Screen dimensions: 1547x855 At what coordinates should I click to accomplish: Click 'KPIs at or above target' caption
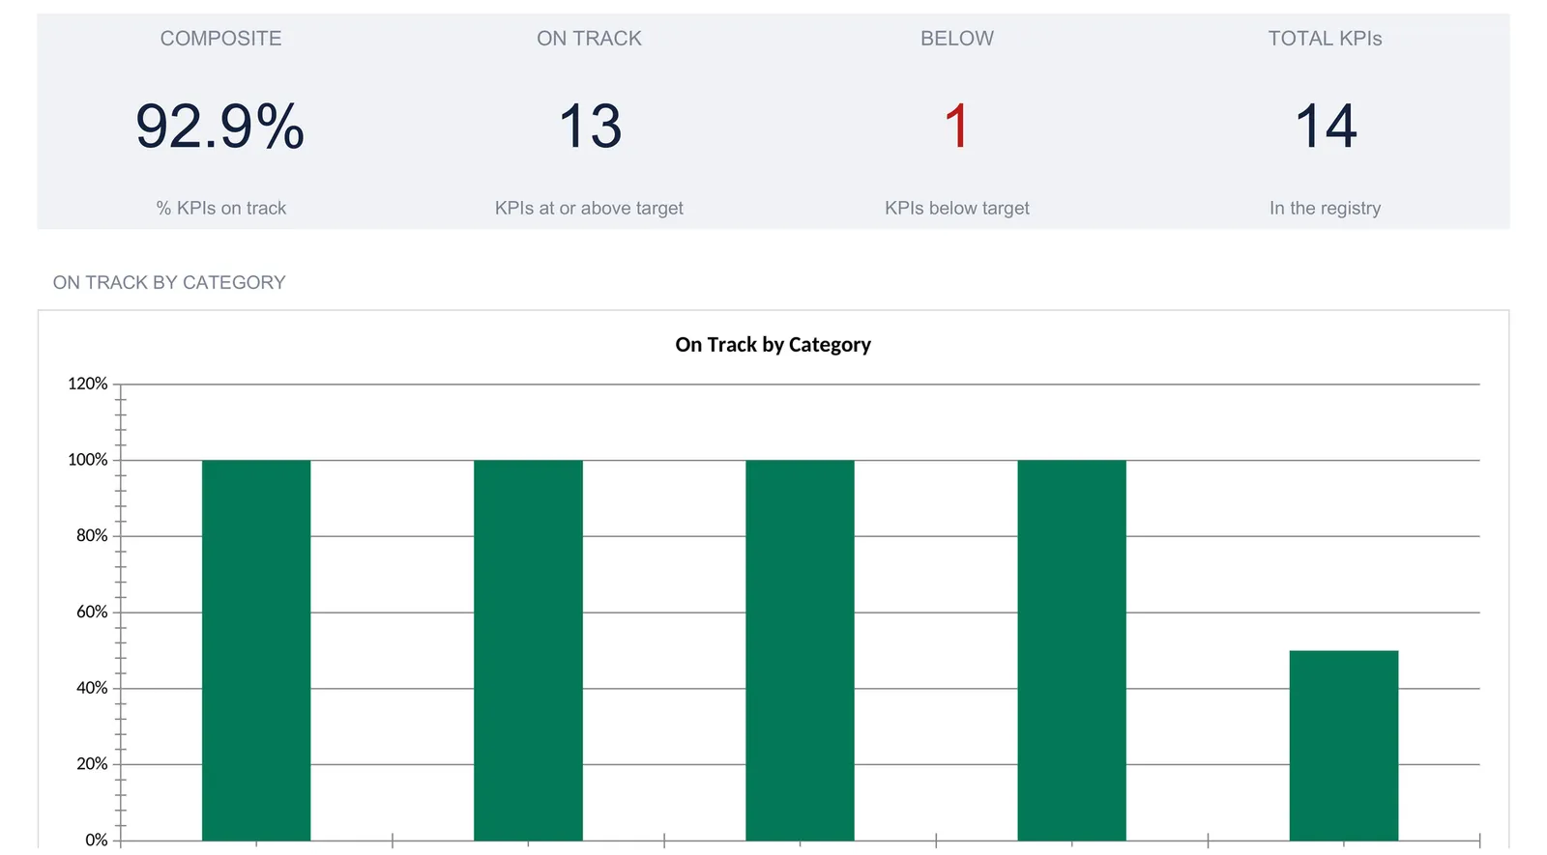coord(589,208)
